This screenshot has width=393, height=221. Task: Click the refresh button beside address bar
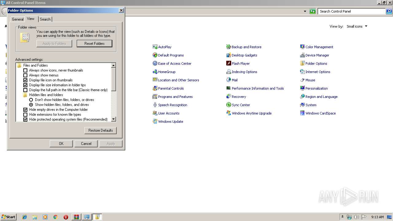pos(313,11)
